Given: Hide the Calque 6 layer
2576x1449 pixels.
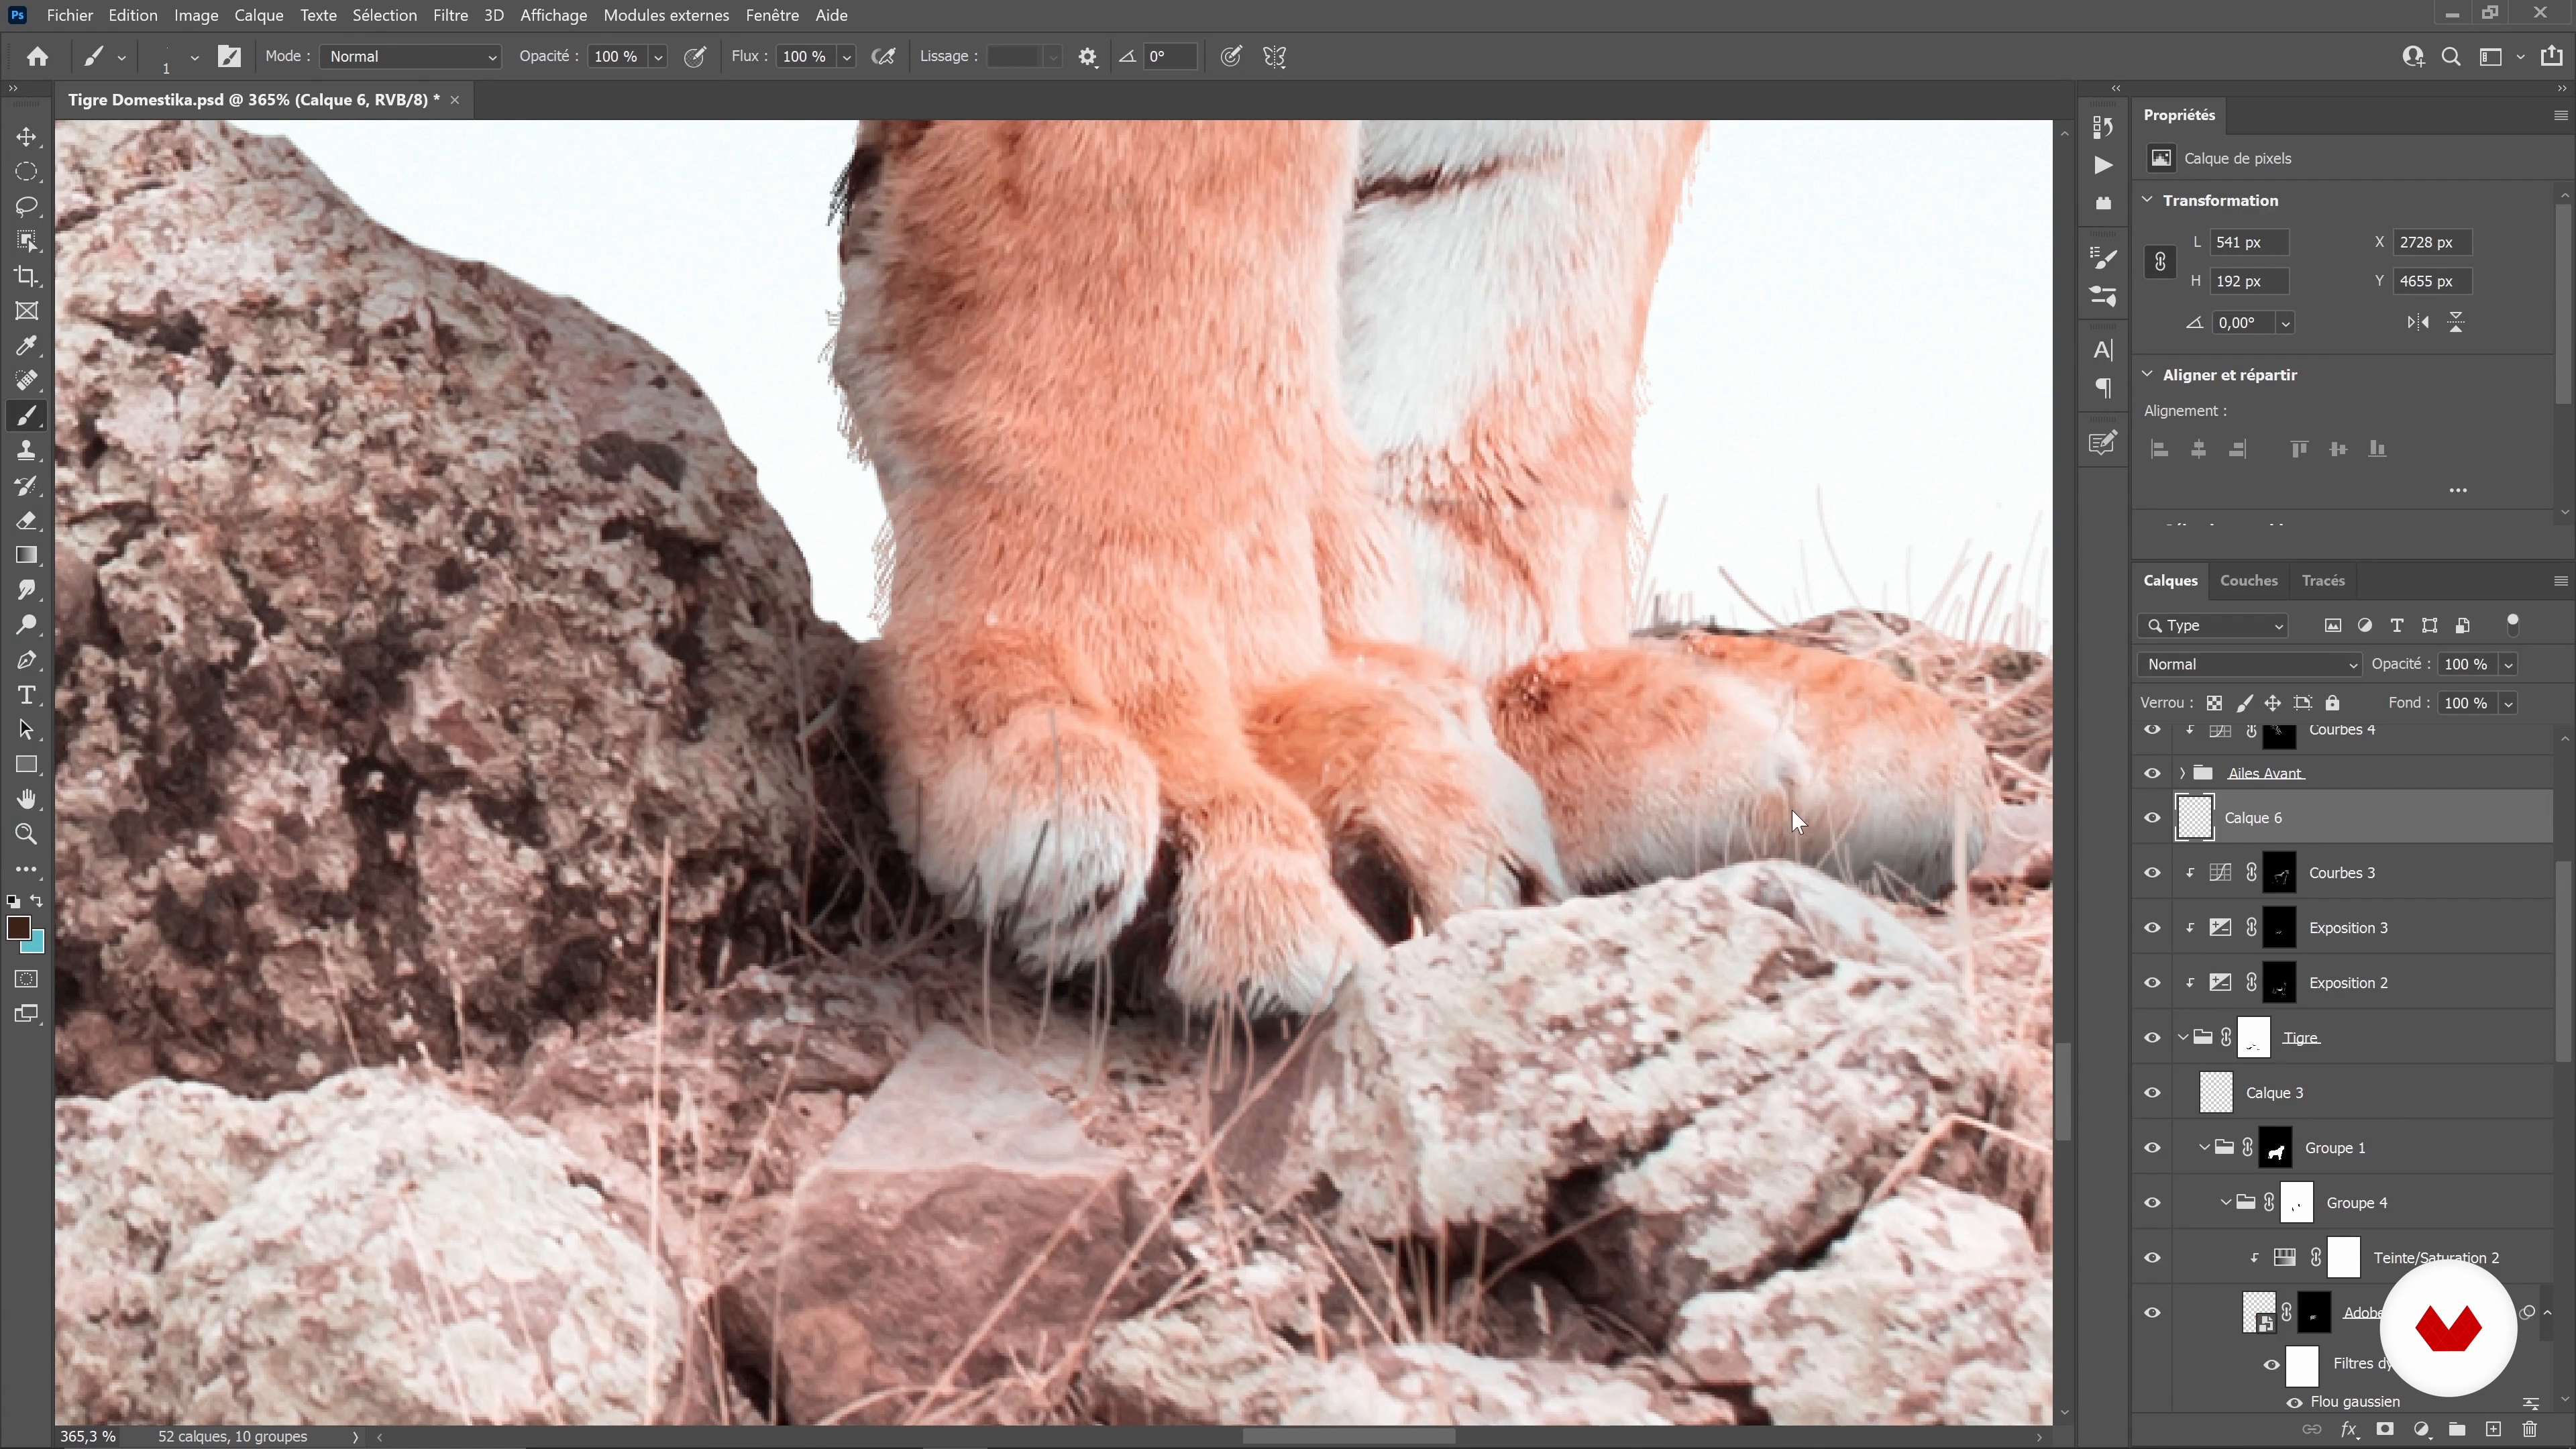Looking at the screenshot, I should (2152, 818).
